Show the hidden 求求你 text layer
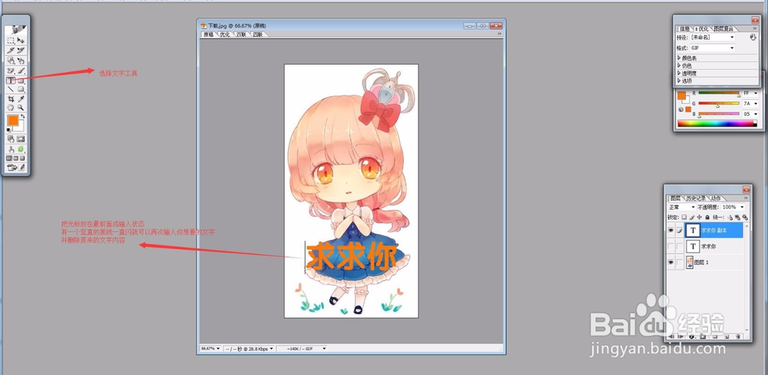768x375 pixels. click(x=670, y=247)
